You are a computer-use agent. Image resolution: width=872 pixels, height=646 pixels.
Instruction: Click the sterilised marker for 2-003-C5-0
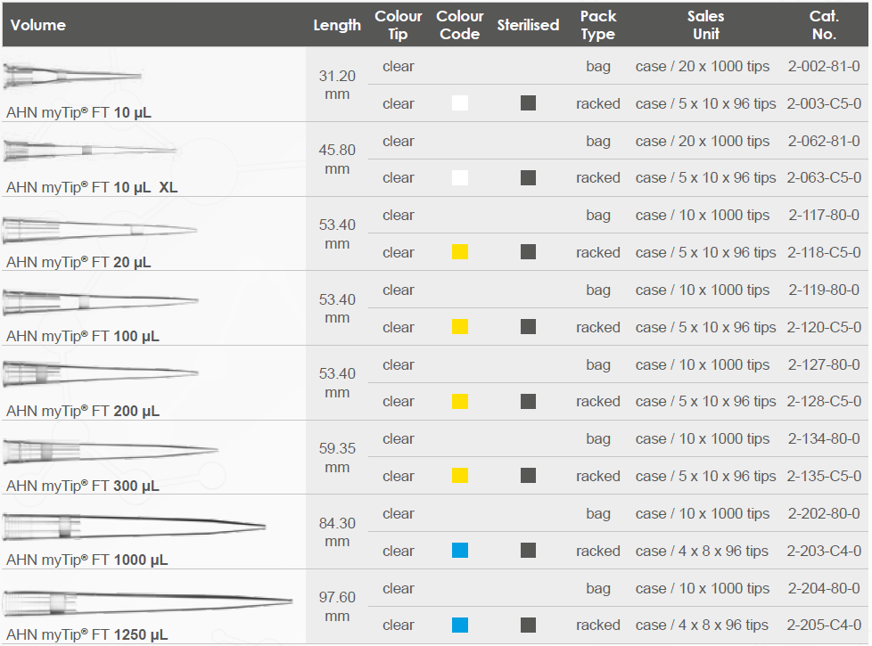click(x=529, y=102)
